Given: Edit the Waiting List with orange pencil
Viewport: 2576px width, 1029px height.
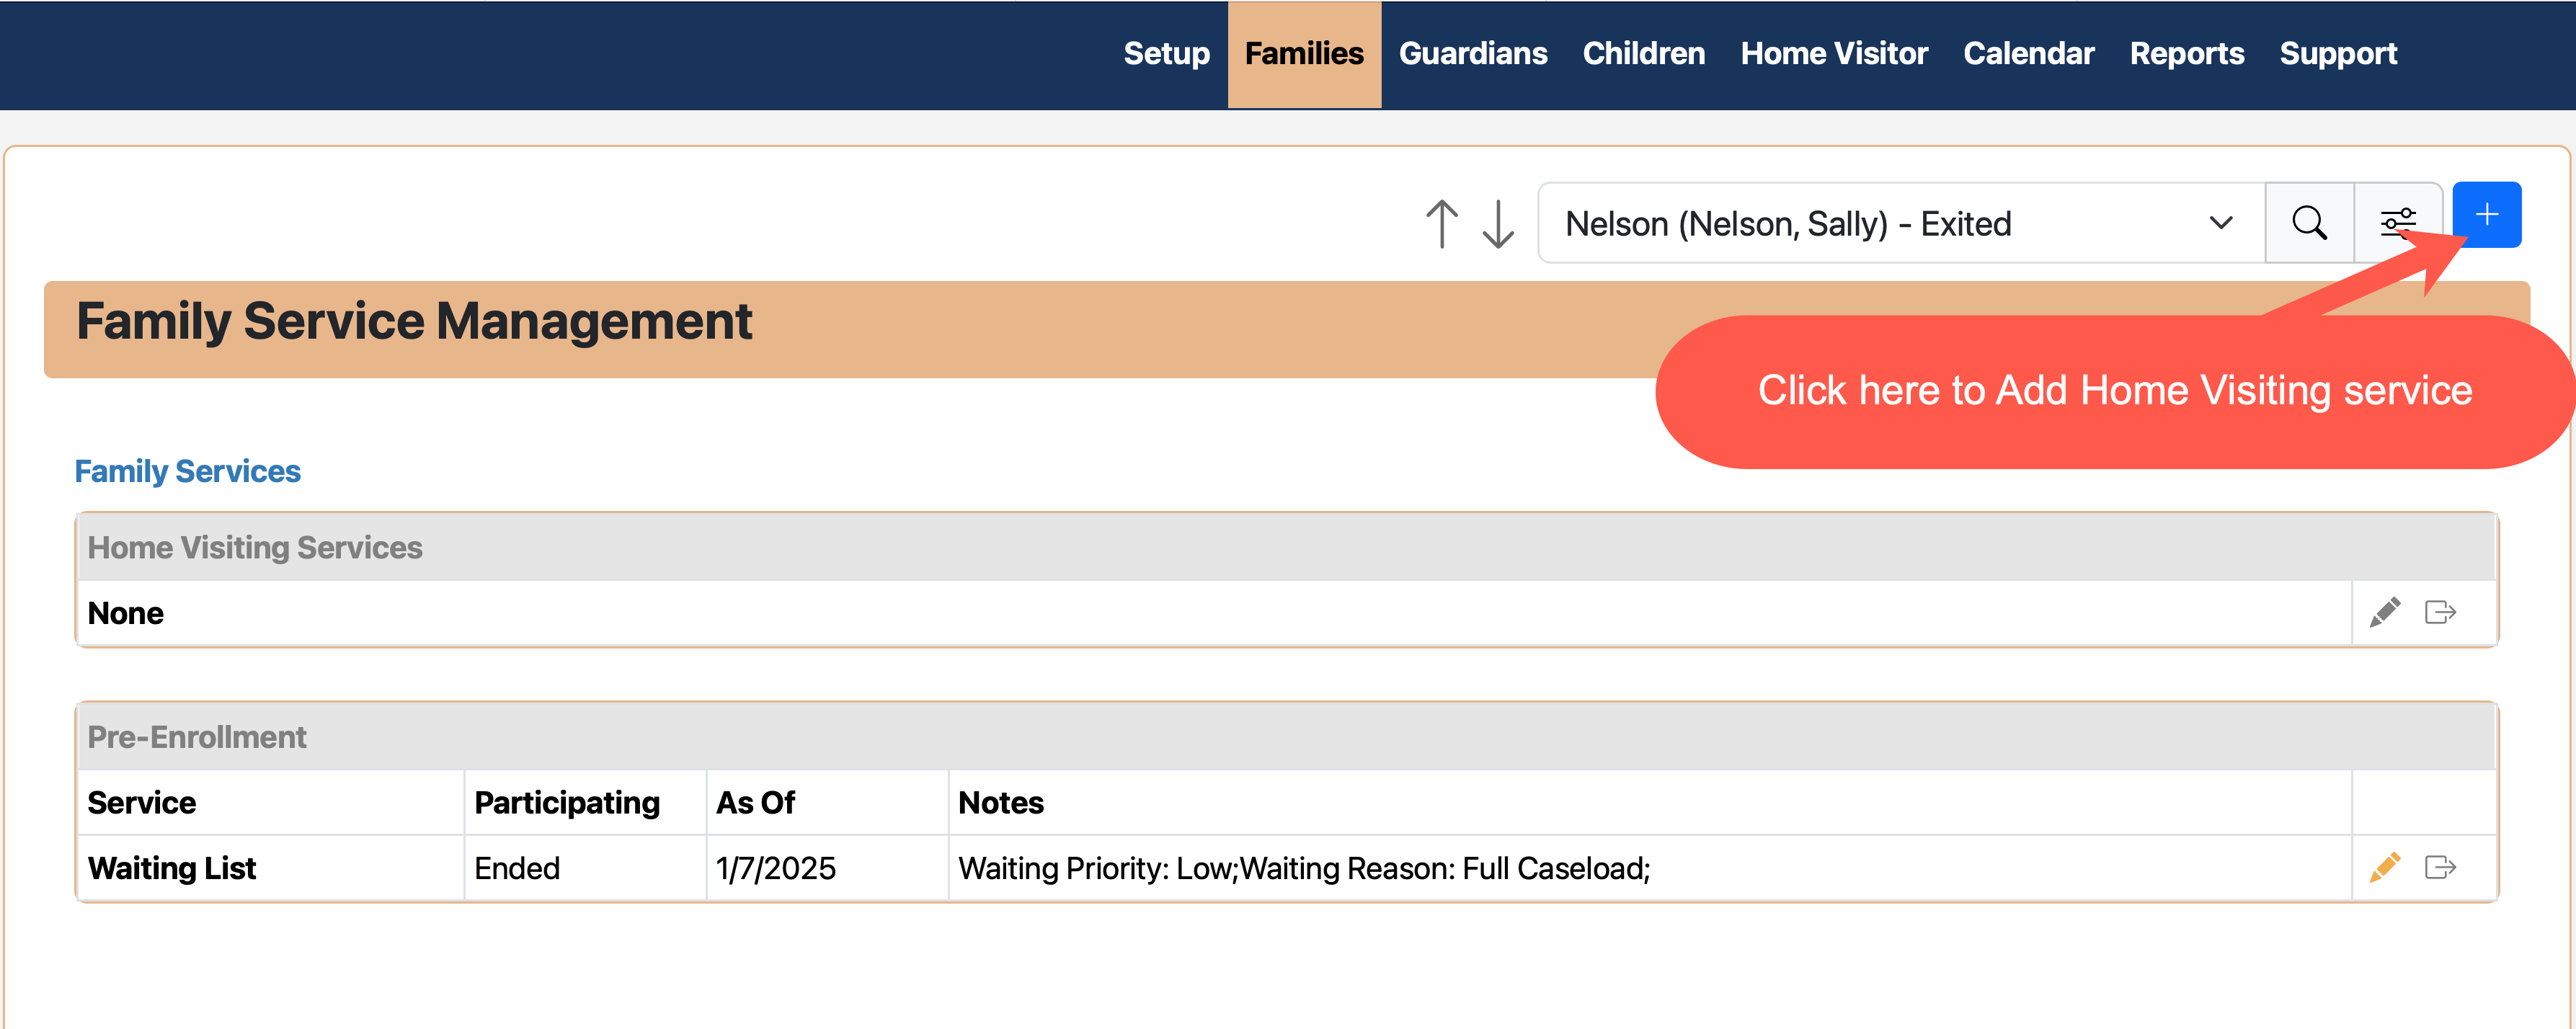Looking at the screenshot, I should [x=2384, y=867].
